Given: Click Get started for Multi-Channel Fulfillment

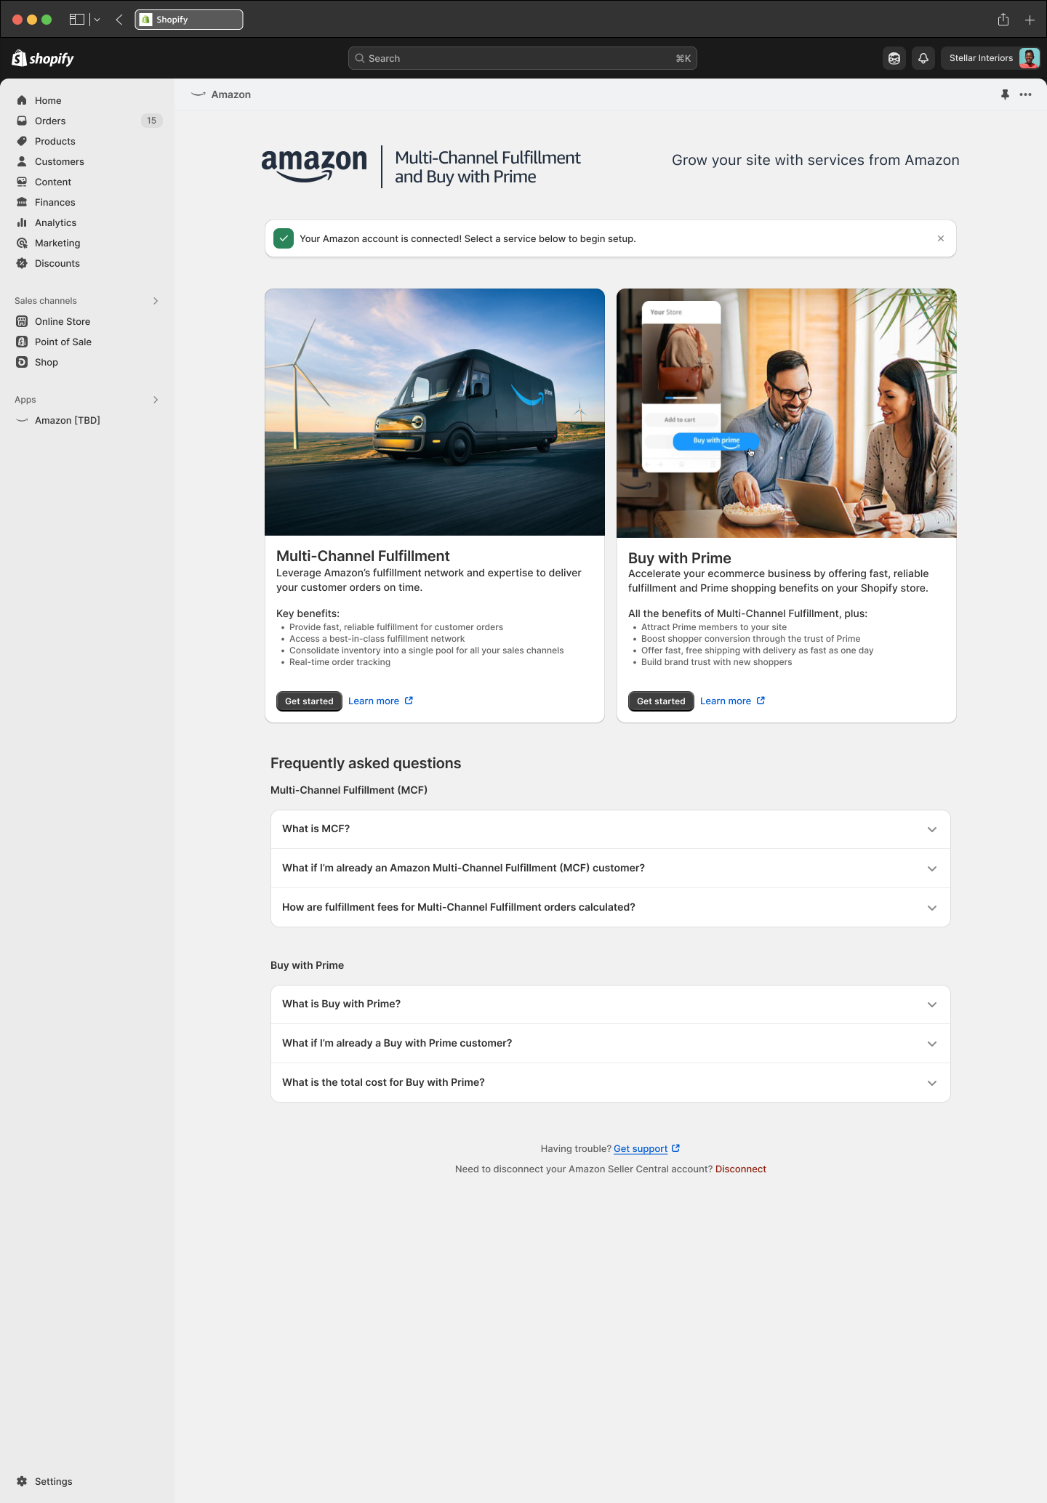Looking at the screenshot, I should [x=309, y=701].
